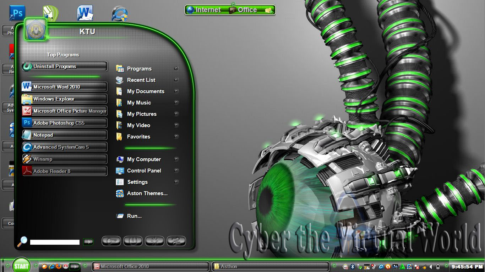Open Adobe Photoshop desktop shortcut icon

[17, 13]
